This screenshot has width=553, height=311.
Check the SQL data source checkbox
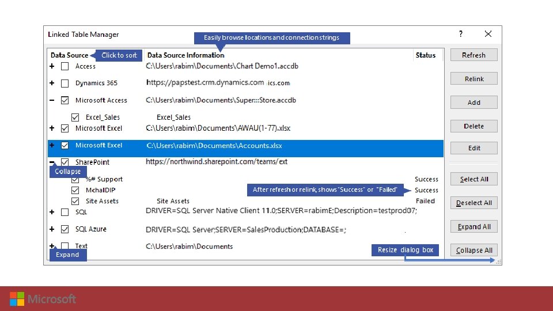[x=65, y=213]
